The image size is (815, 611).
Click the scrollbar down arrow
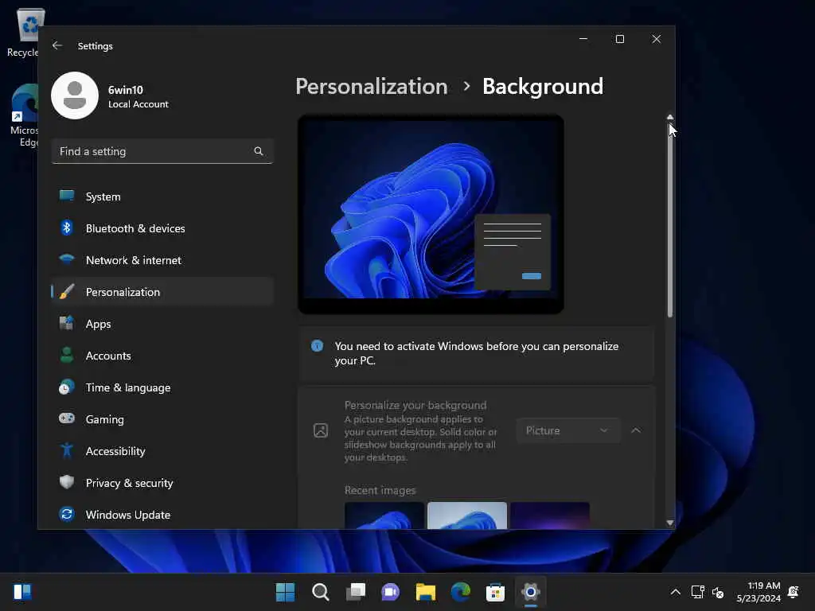[x=669, y=523]
